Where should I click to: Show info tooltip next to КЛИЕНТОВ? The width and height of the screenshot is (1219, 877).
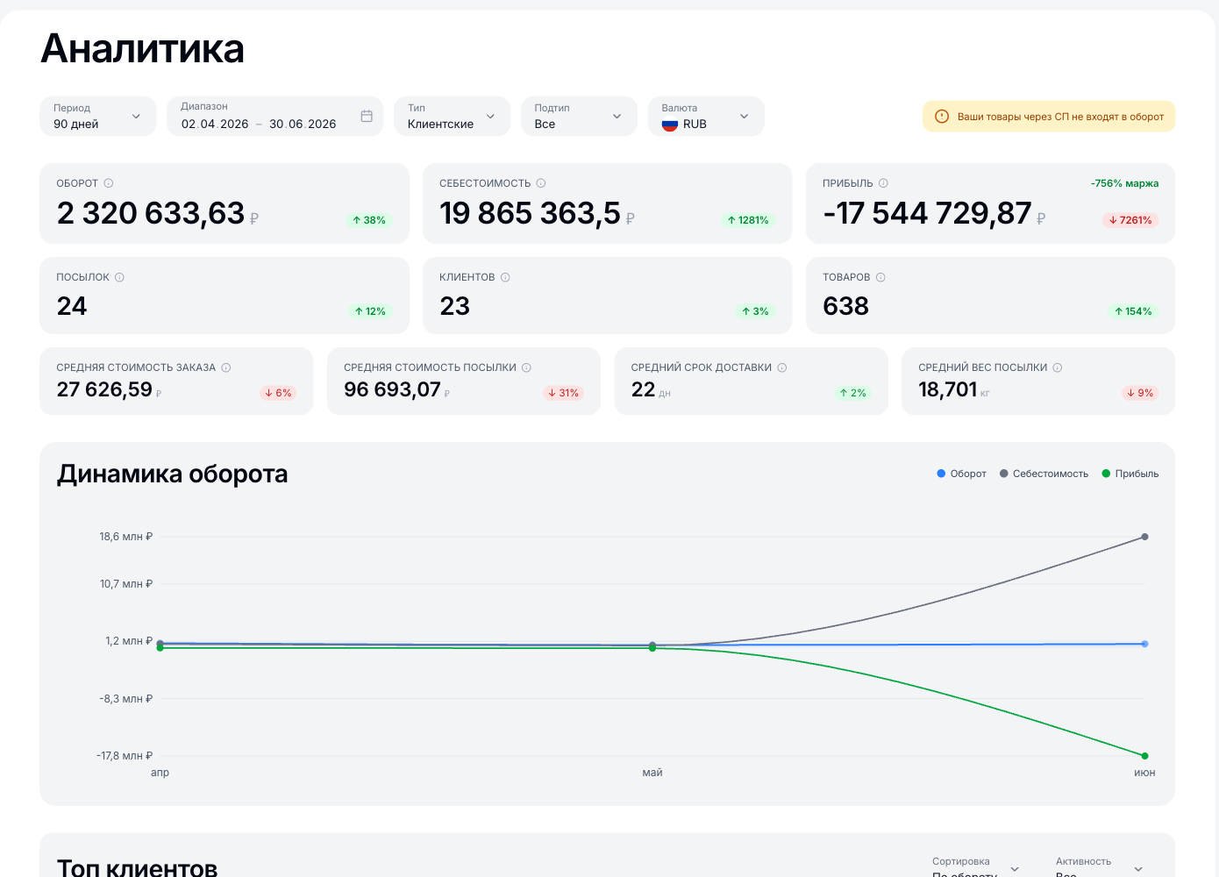[505, 277]
